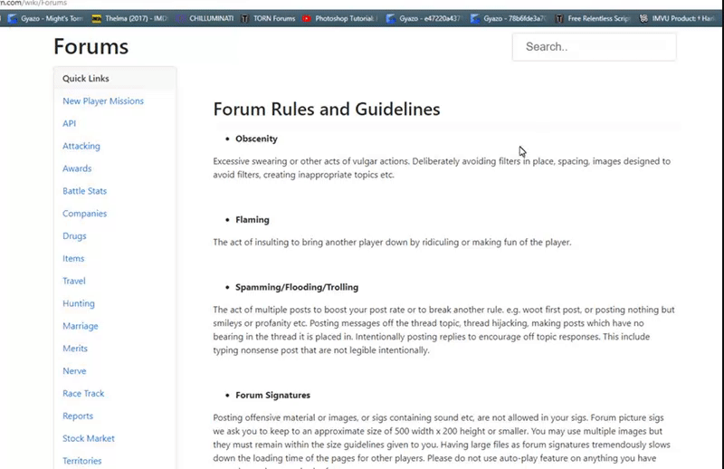This screenshot has width=724, height=469.
Task: Open the Photoshop Tutorial YouTube bookmark
Action: (339, 18)
